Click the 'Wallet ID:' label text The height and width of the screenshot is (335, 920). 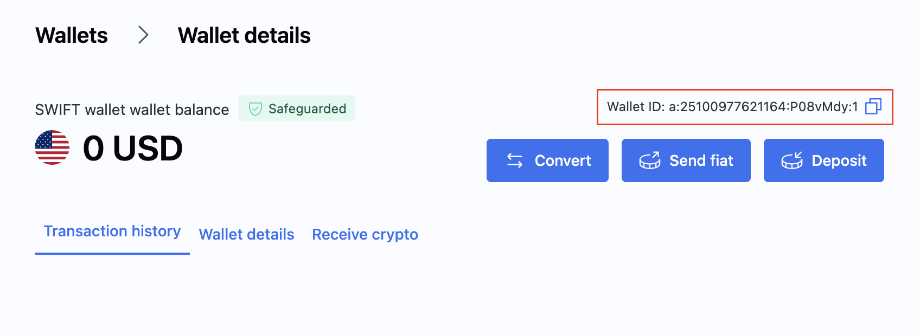(635, 107)
